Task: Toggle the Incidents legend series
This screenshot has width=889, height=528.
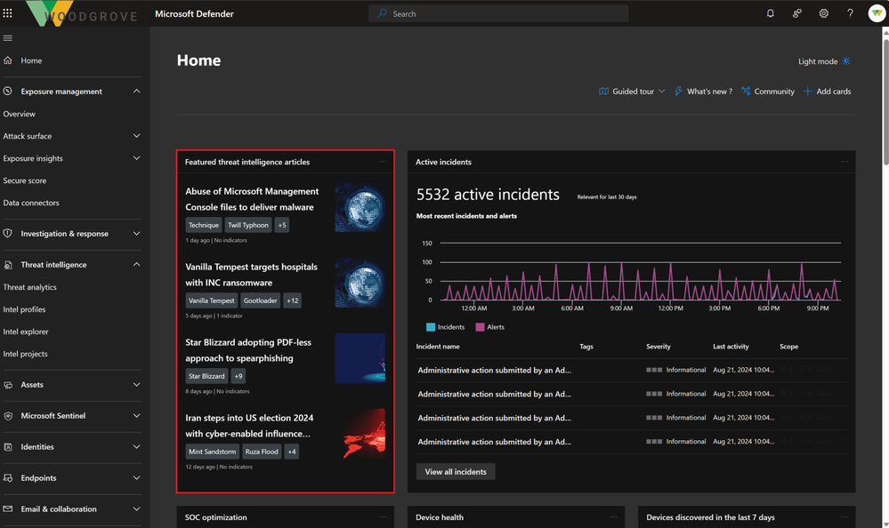Action: coord(445,327)
